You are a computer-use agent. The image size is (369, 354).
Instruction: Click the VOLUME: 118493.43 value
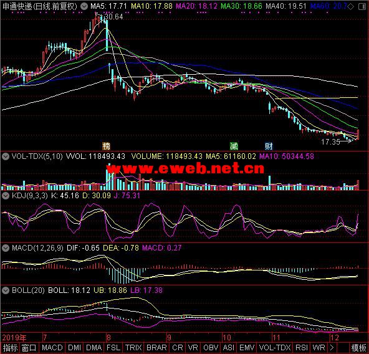pyautogui.click(x=167, y=156)
